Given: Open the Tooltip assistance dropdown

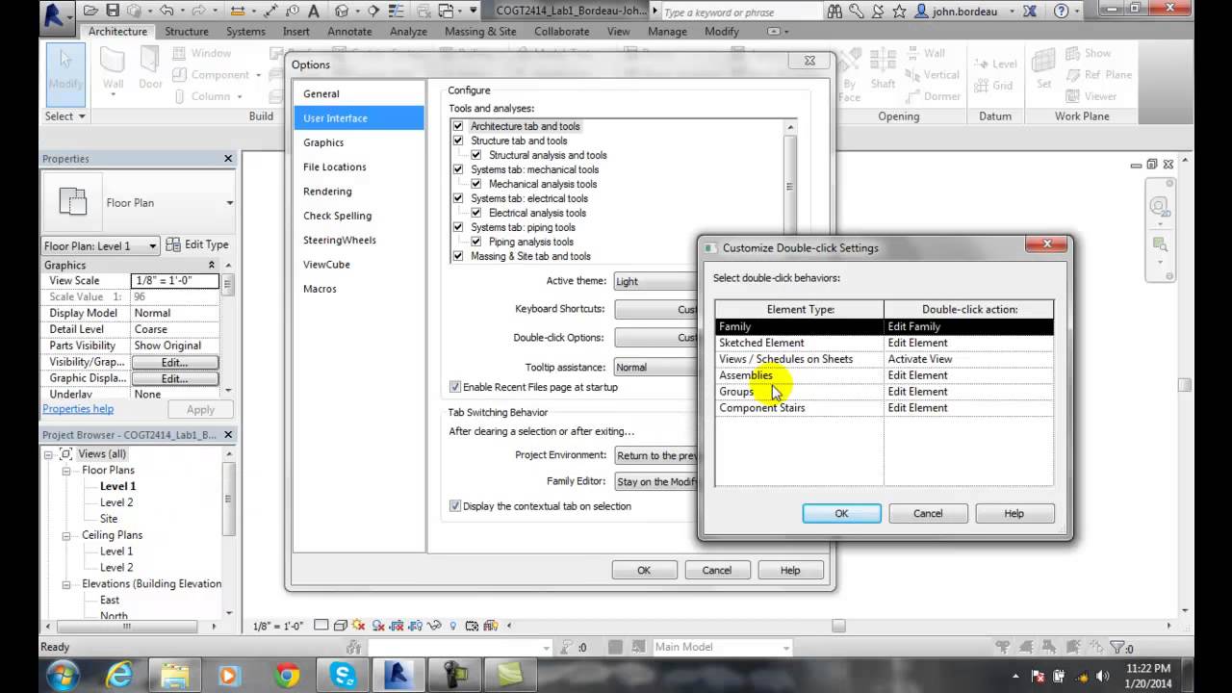Looking at the screenshot, I should [655, 367].
